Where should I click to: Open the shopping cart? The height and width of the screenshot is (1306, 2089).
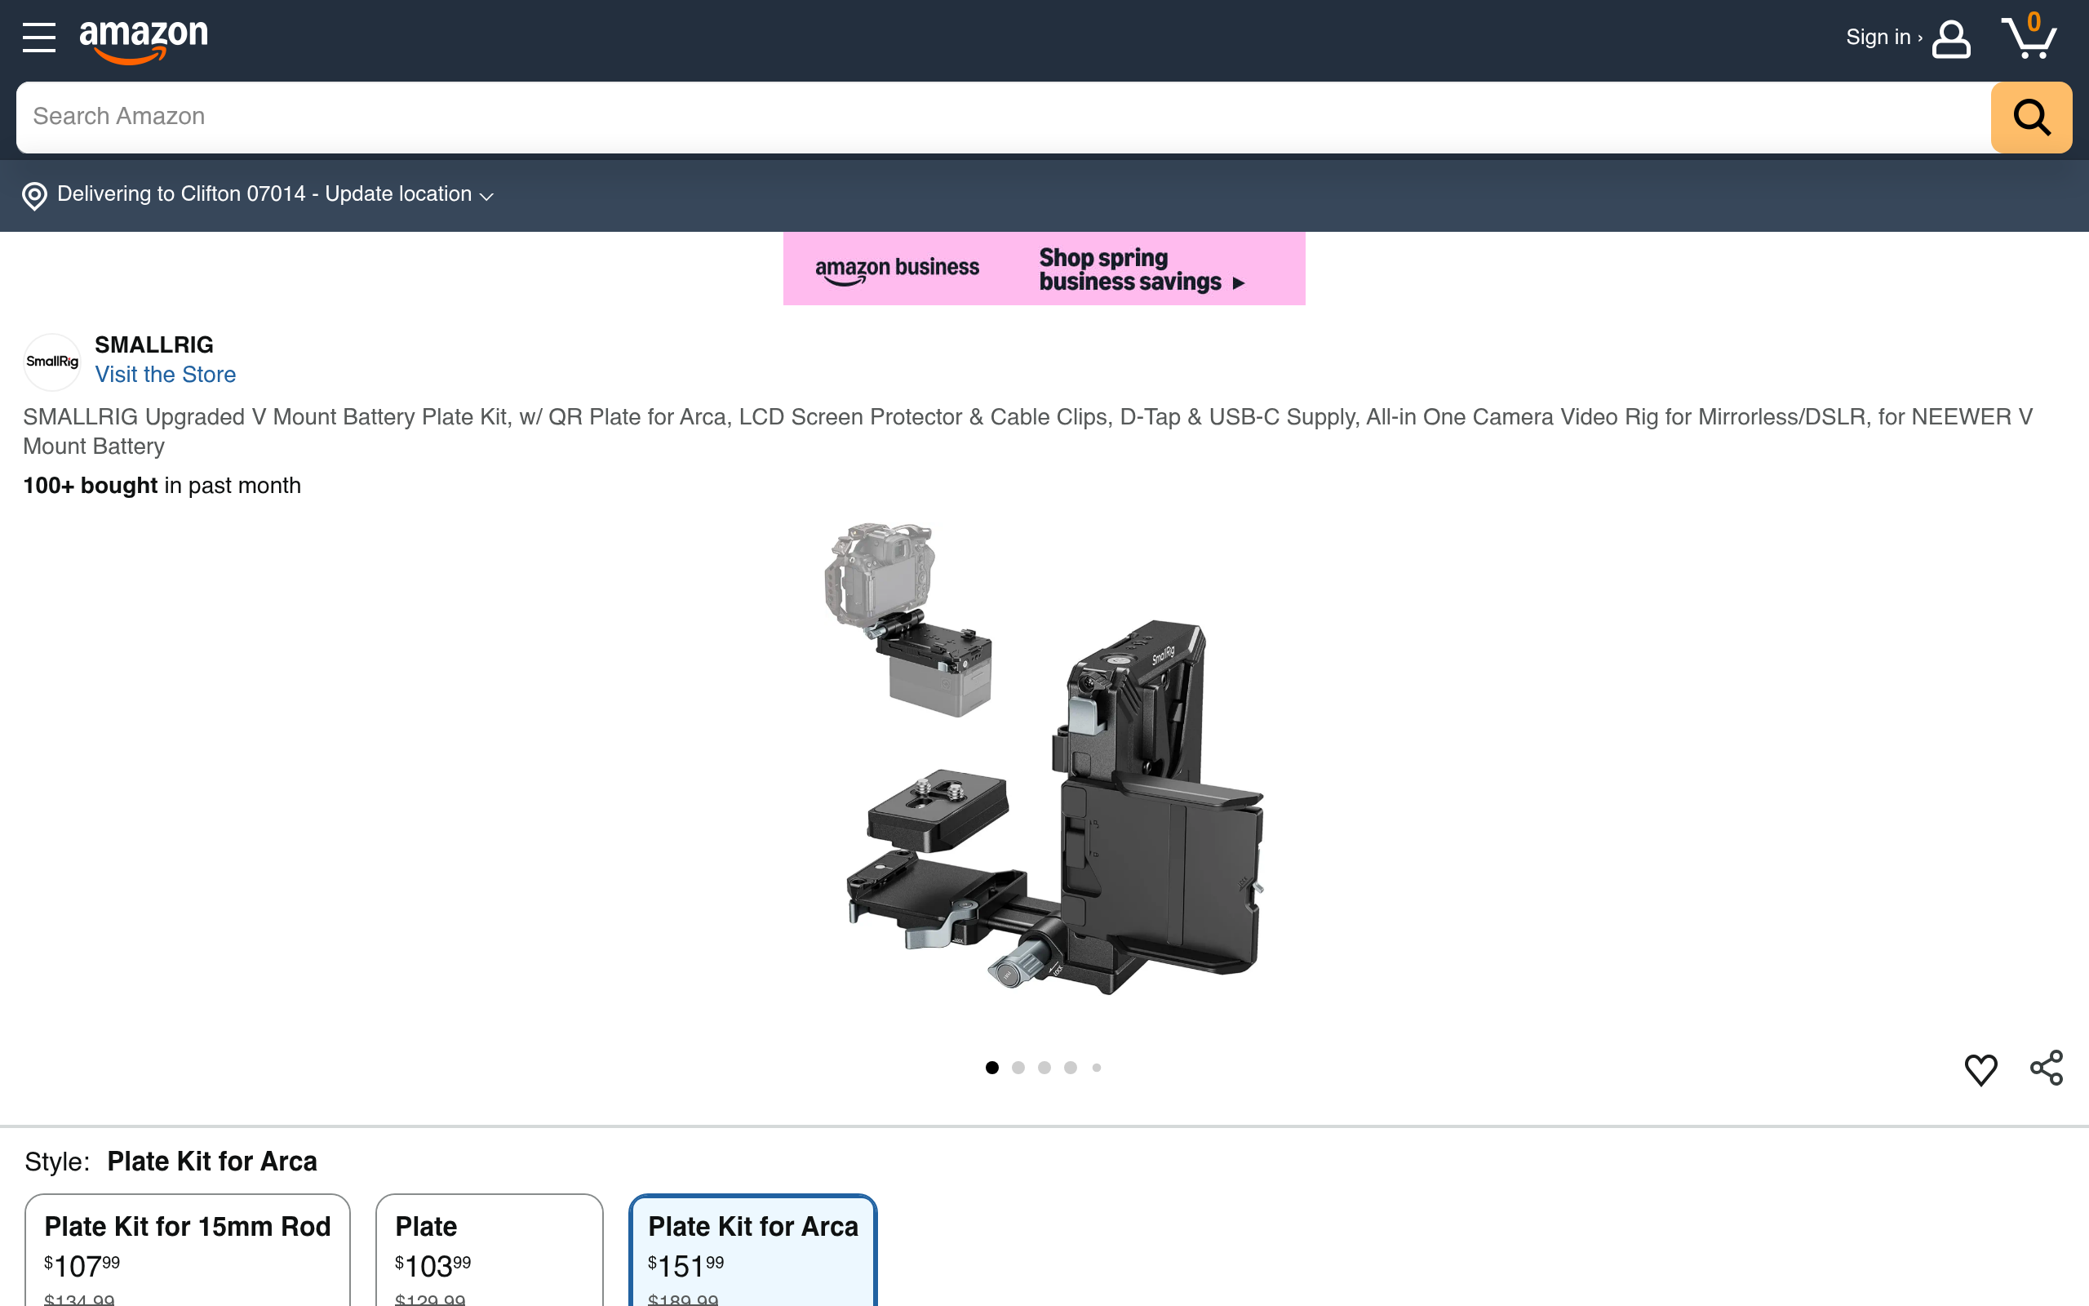pyautogui.click(x=2029, y=38)
